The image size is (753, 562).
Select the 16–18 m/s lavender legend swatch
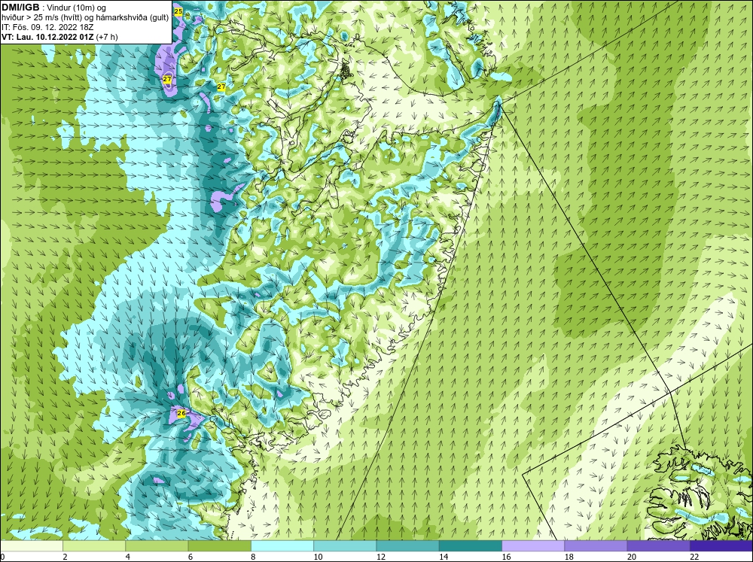pyautogui.click(x=533, y=545)
